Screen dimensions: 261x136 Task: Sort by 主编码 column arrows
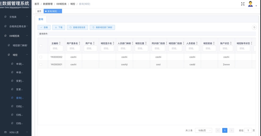pyautogui.click(x=60, y=43)
